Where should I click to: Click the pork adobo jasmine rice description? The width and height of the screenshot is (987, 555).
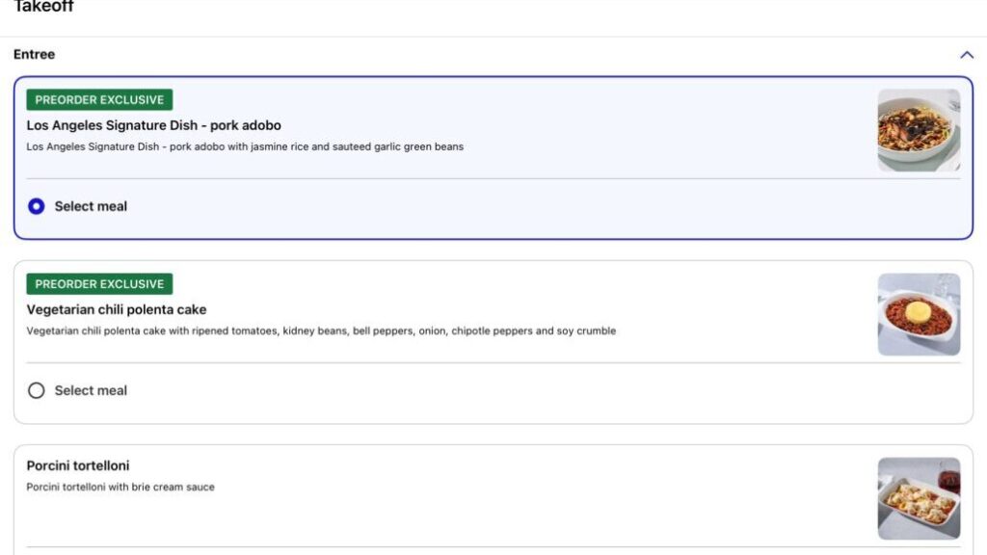[x=245, y=147]
